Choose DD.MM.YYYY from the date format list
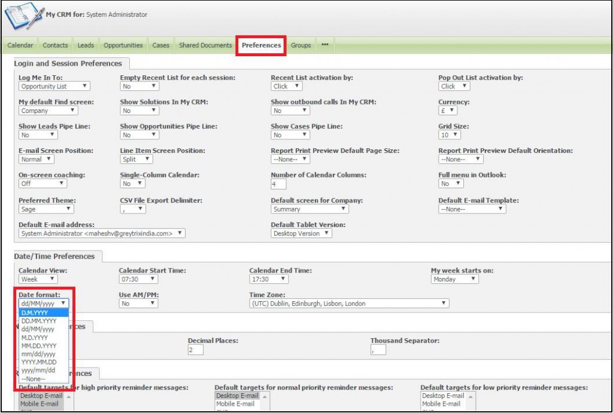 [38, 321]
